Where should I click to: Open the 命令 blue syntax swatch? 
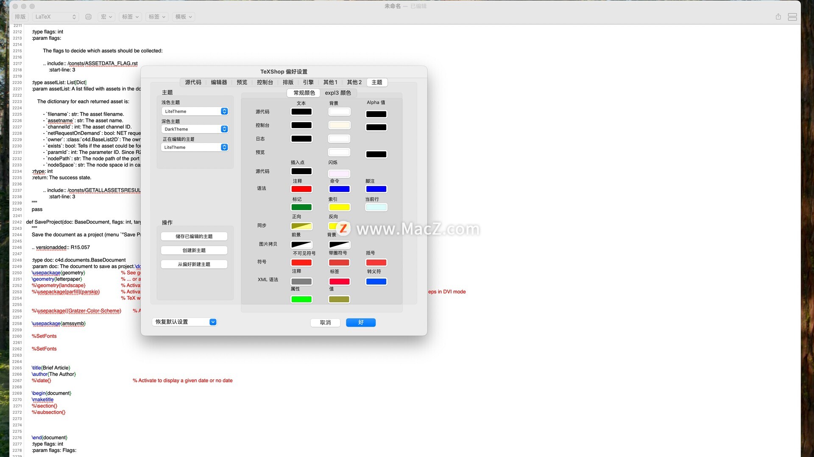point(339,189)
